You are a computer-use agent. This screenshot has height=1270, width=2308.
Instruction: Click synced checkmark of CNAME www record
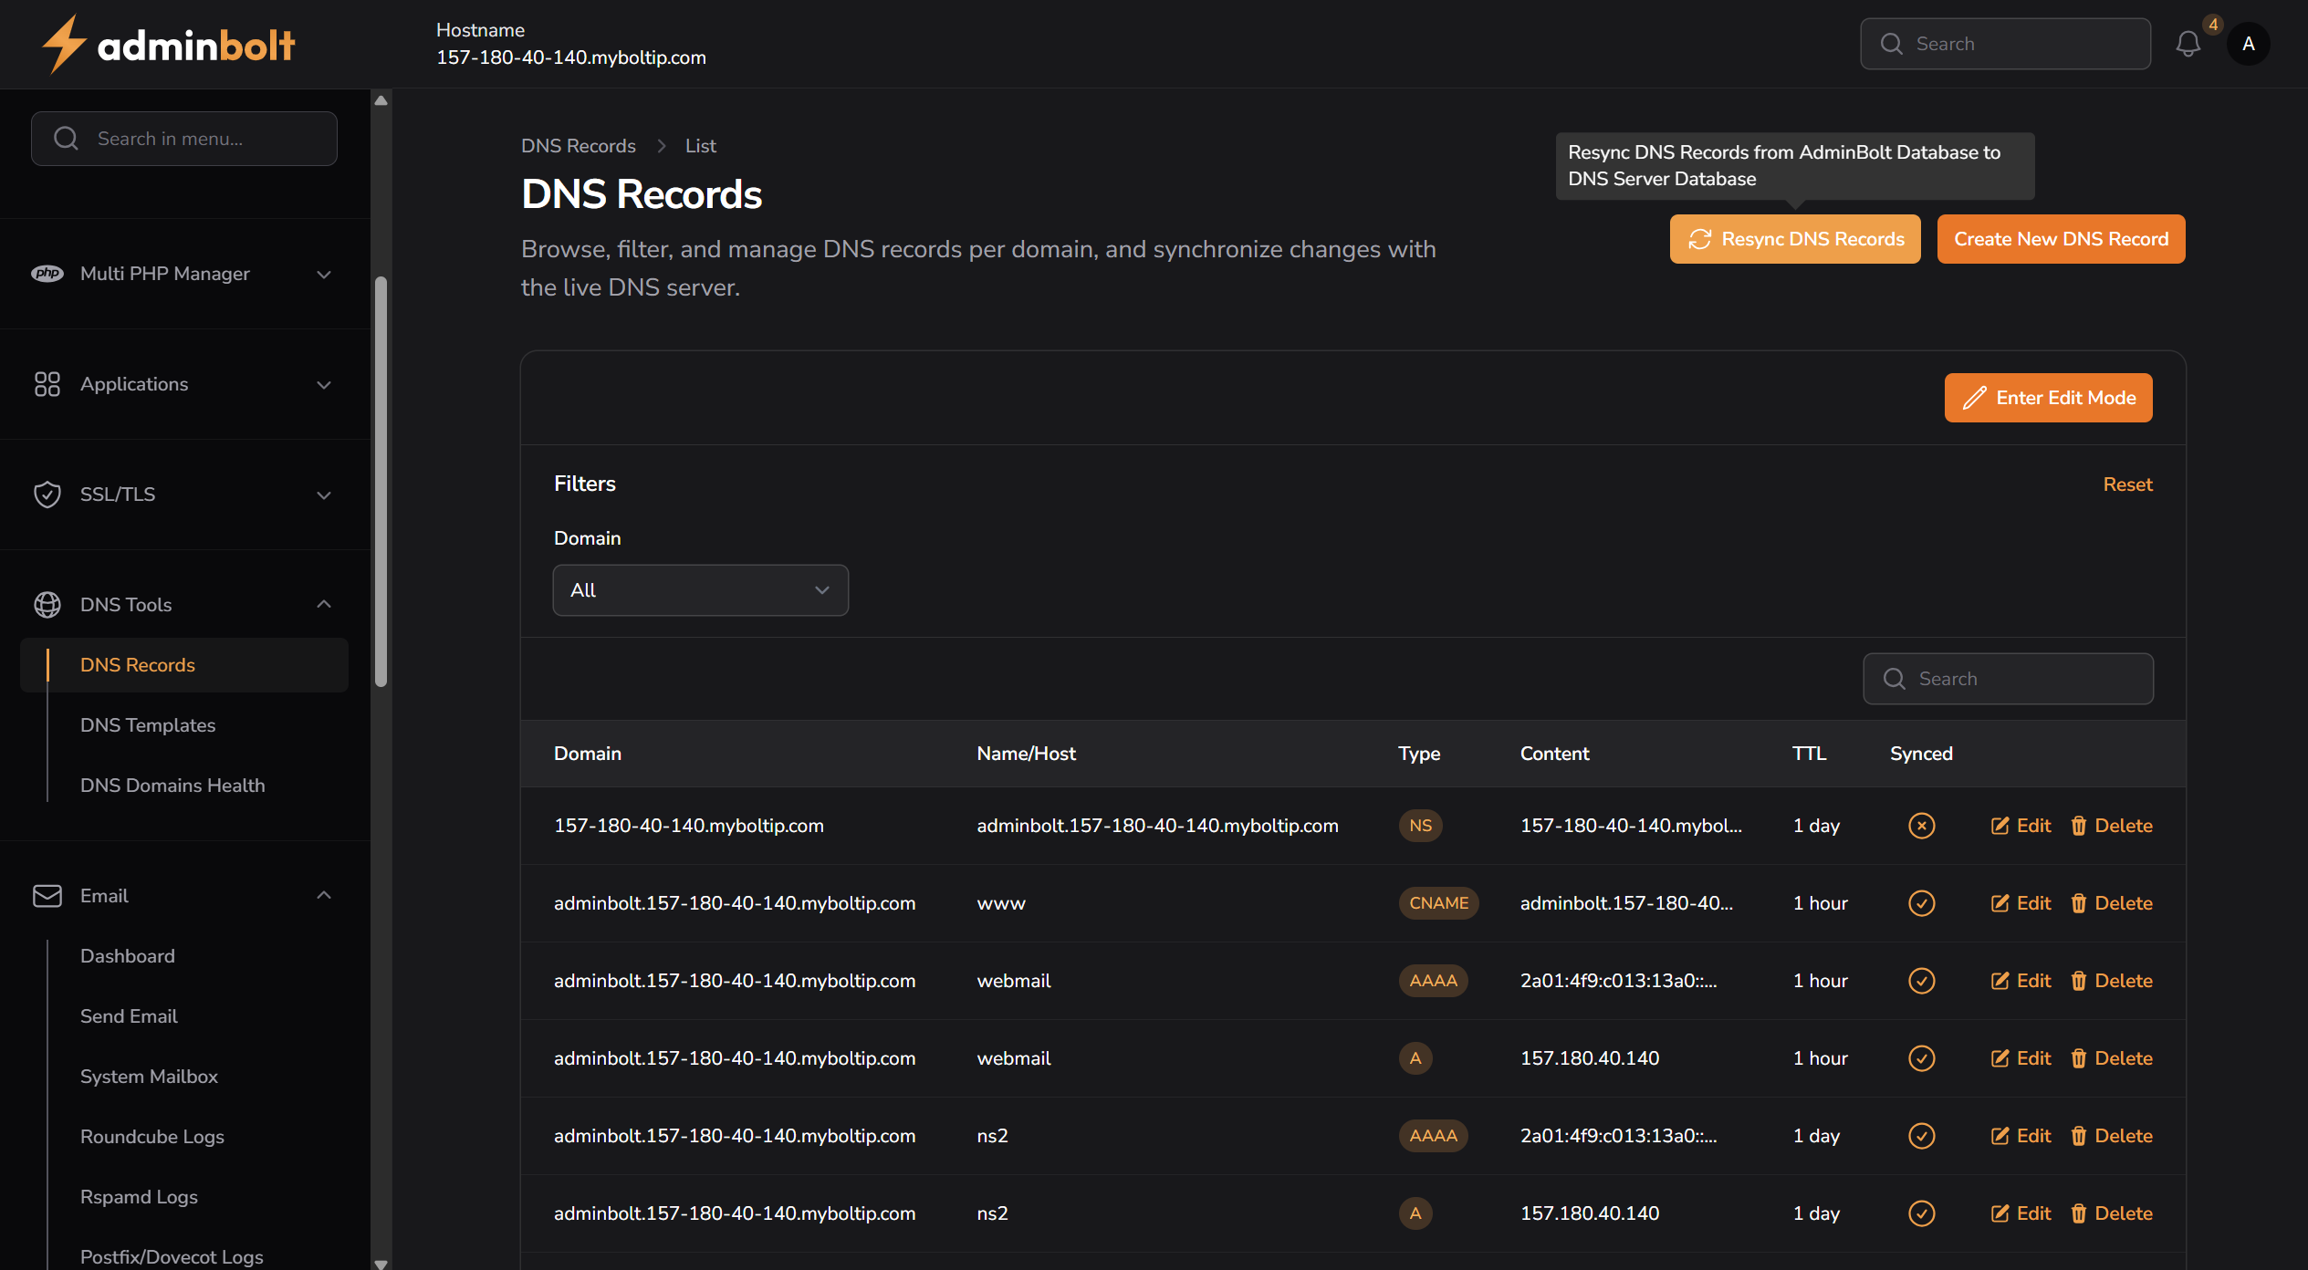point(1921,903)
